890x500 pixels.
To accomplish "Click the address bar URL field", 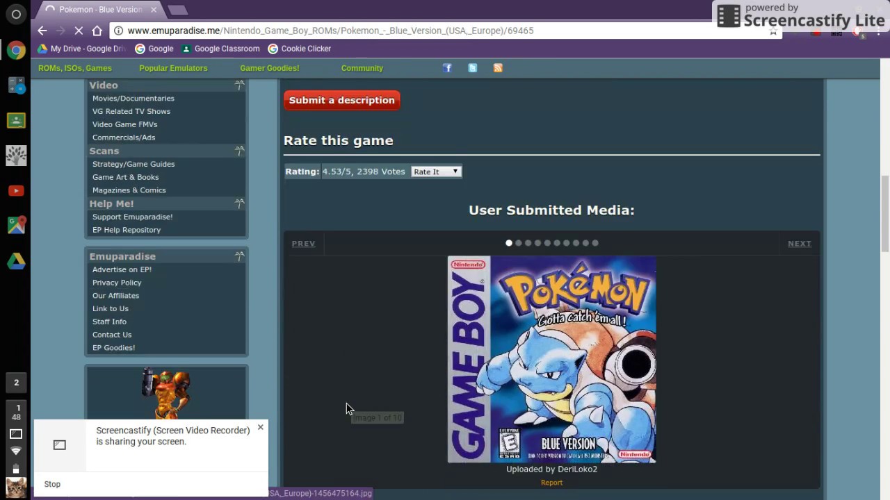I will point(445,31).
